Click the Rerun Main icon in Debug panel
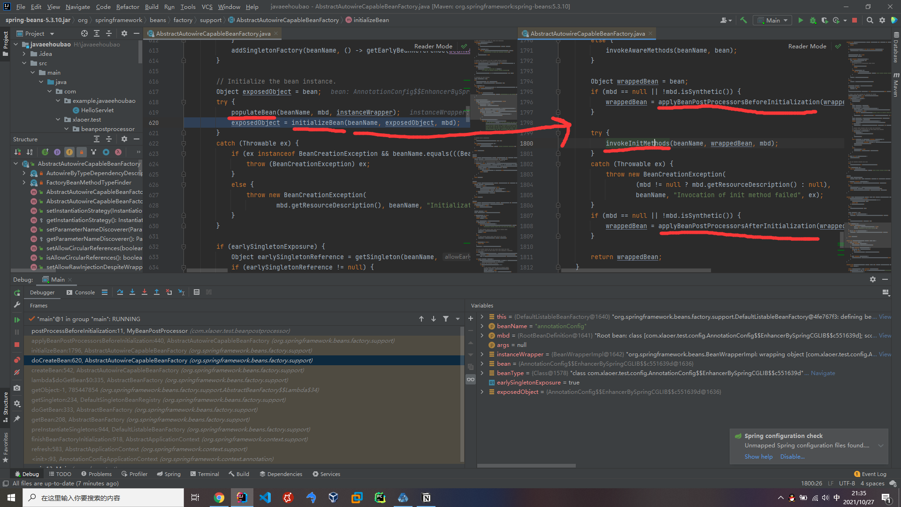This screenshot has height=507, width=901. pyautogui.click(x=17, y=292)
